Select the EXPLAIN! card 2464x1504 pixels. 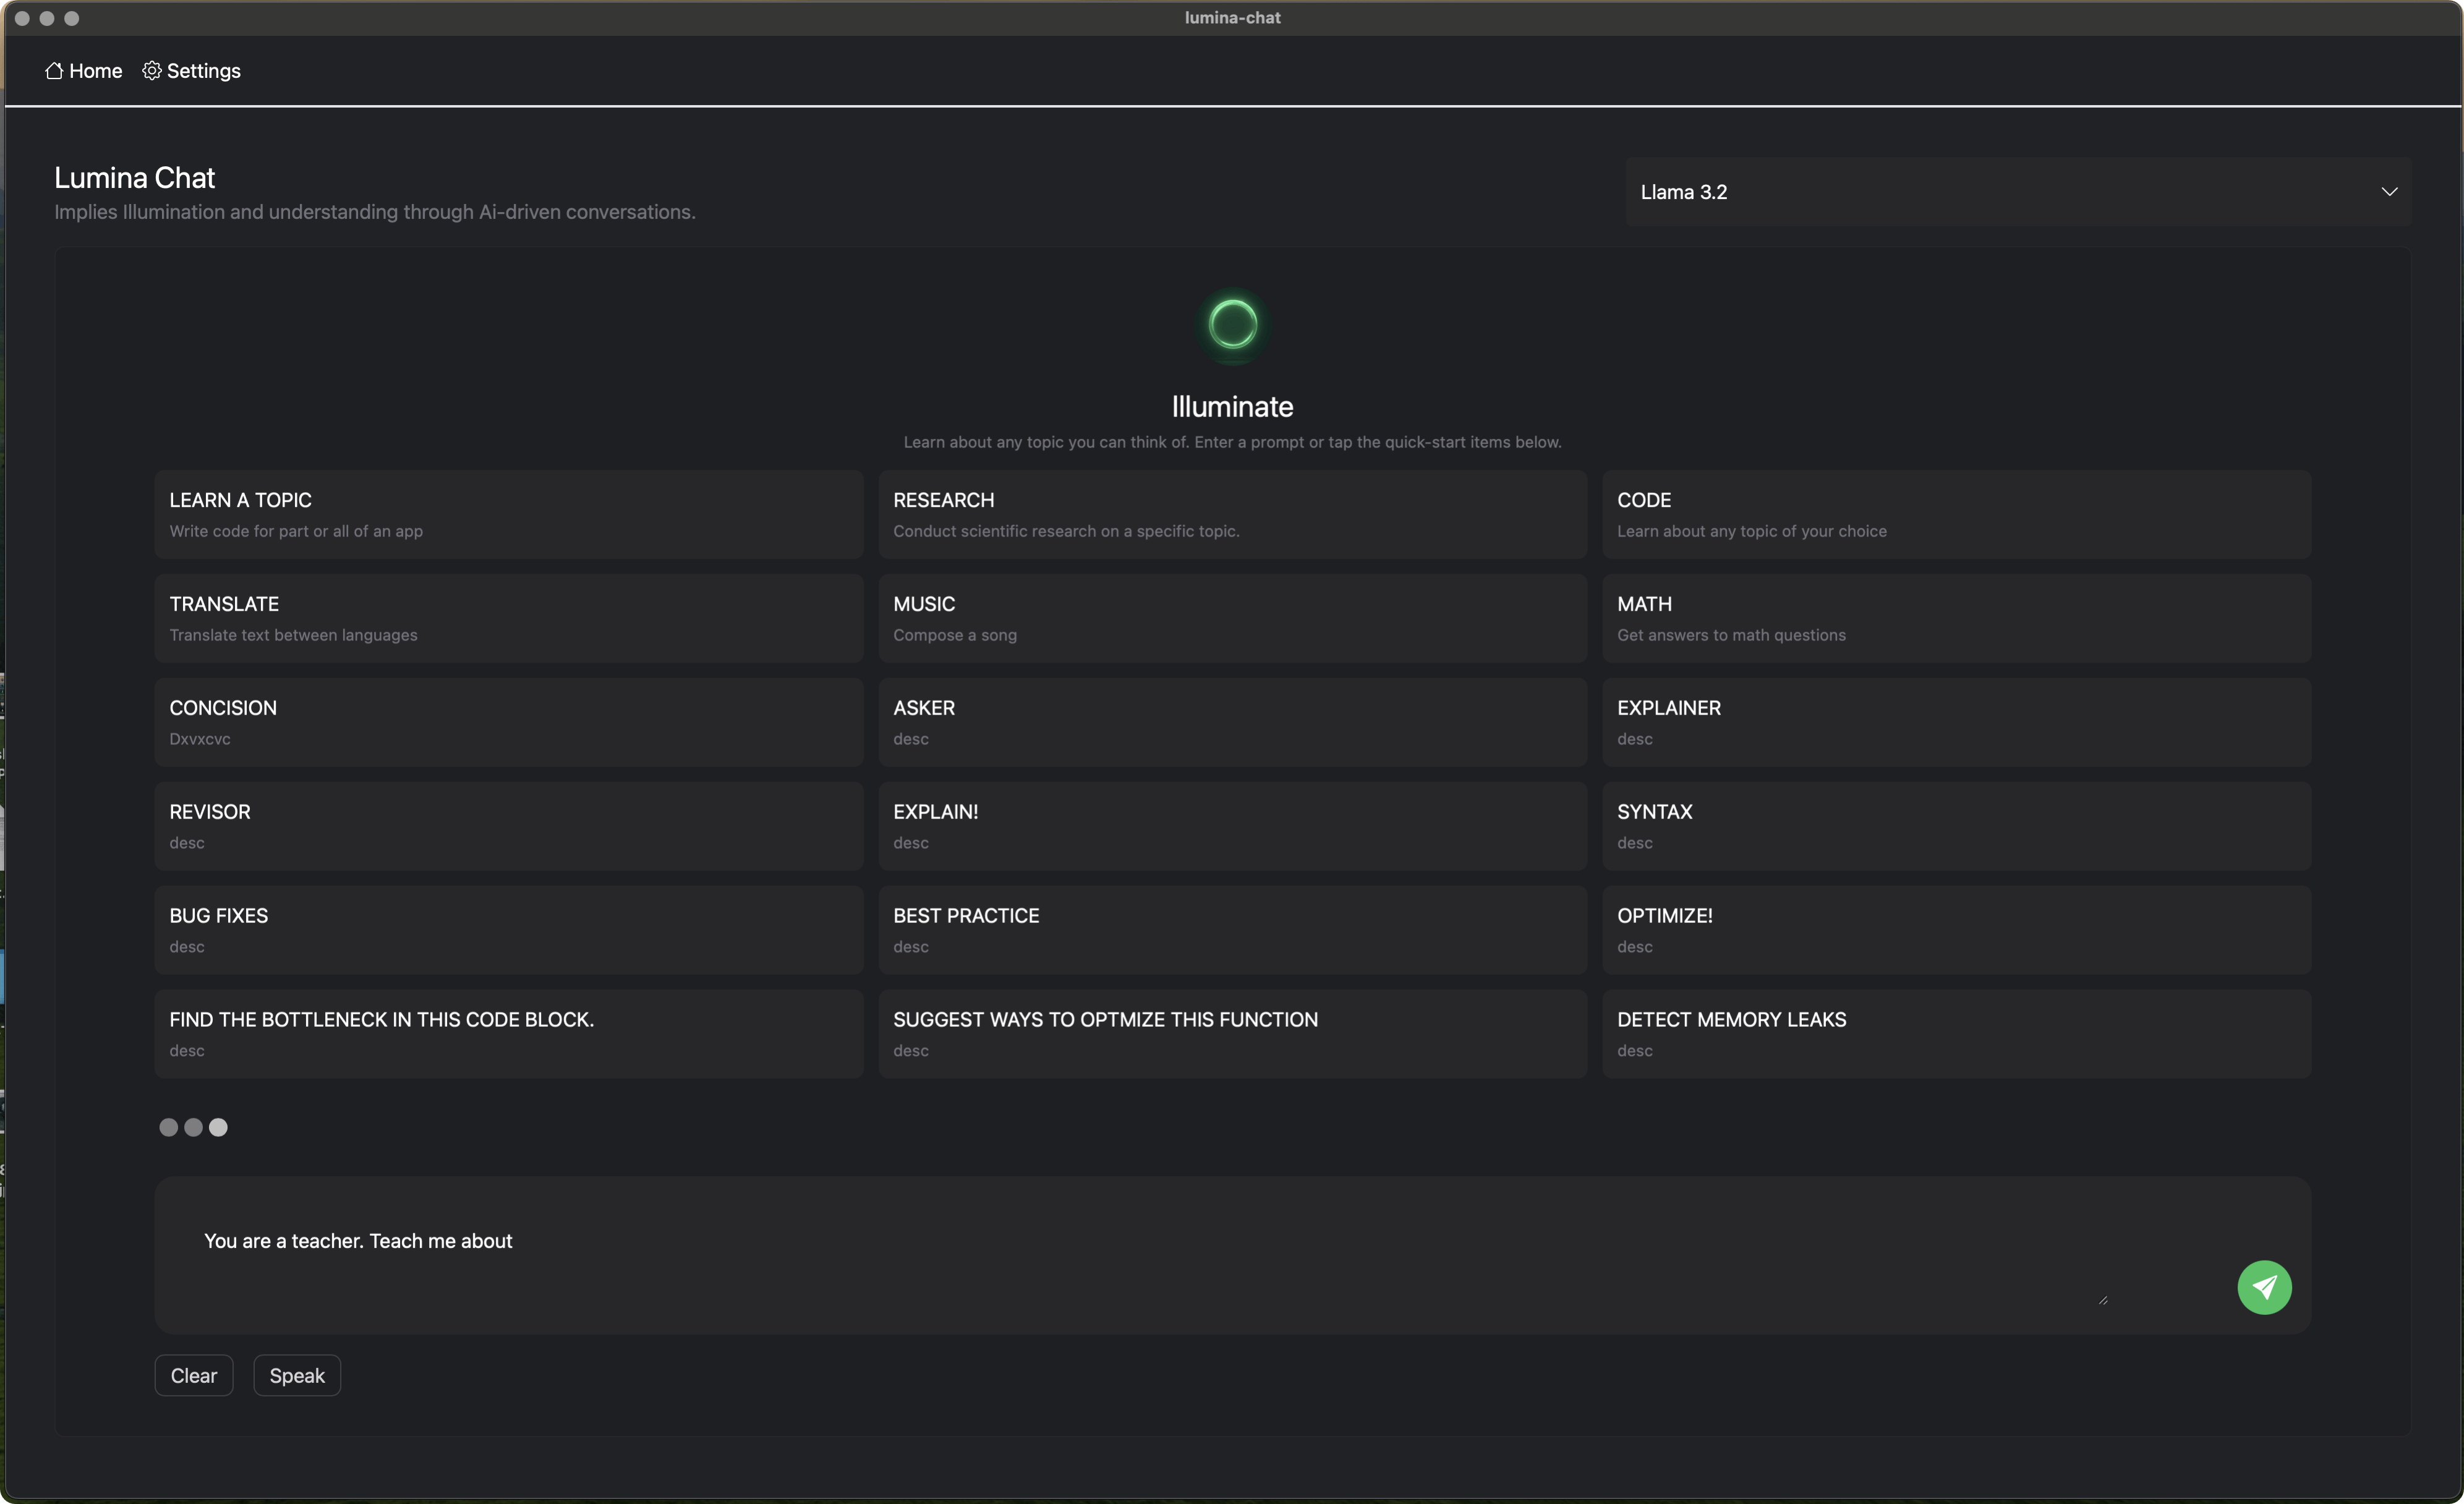[1232, 826]
